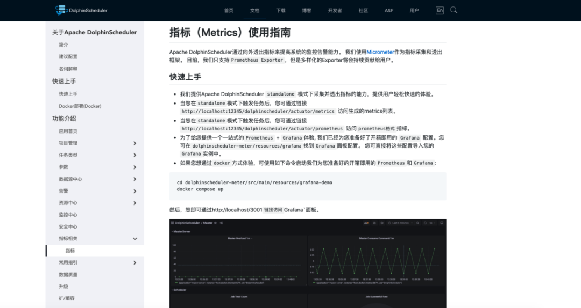The image size is (581, 308).
Task: Click zoom-out magnifier in Grafana screenshot toolbar
Action: (417, 223)
